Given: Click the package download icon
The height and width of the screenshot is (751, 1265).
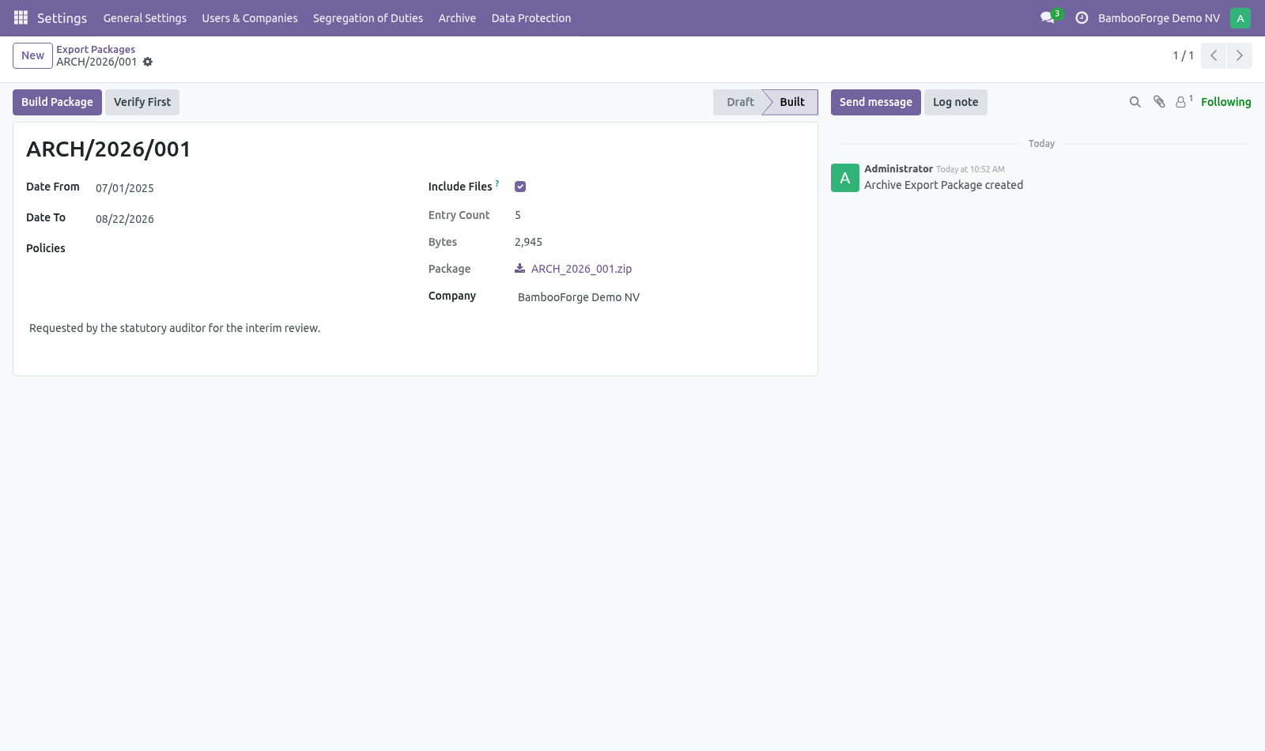Looking at the screenshot, I should (x=520, y=269).
